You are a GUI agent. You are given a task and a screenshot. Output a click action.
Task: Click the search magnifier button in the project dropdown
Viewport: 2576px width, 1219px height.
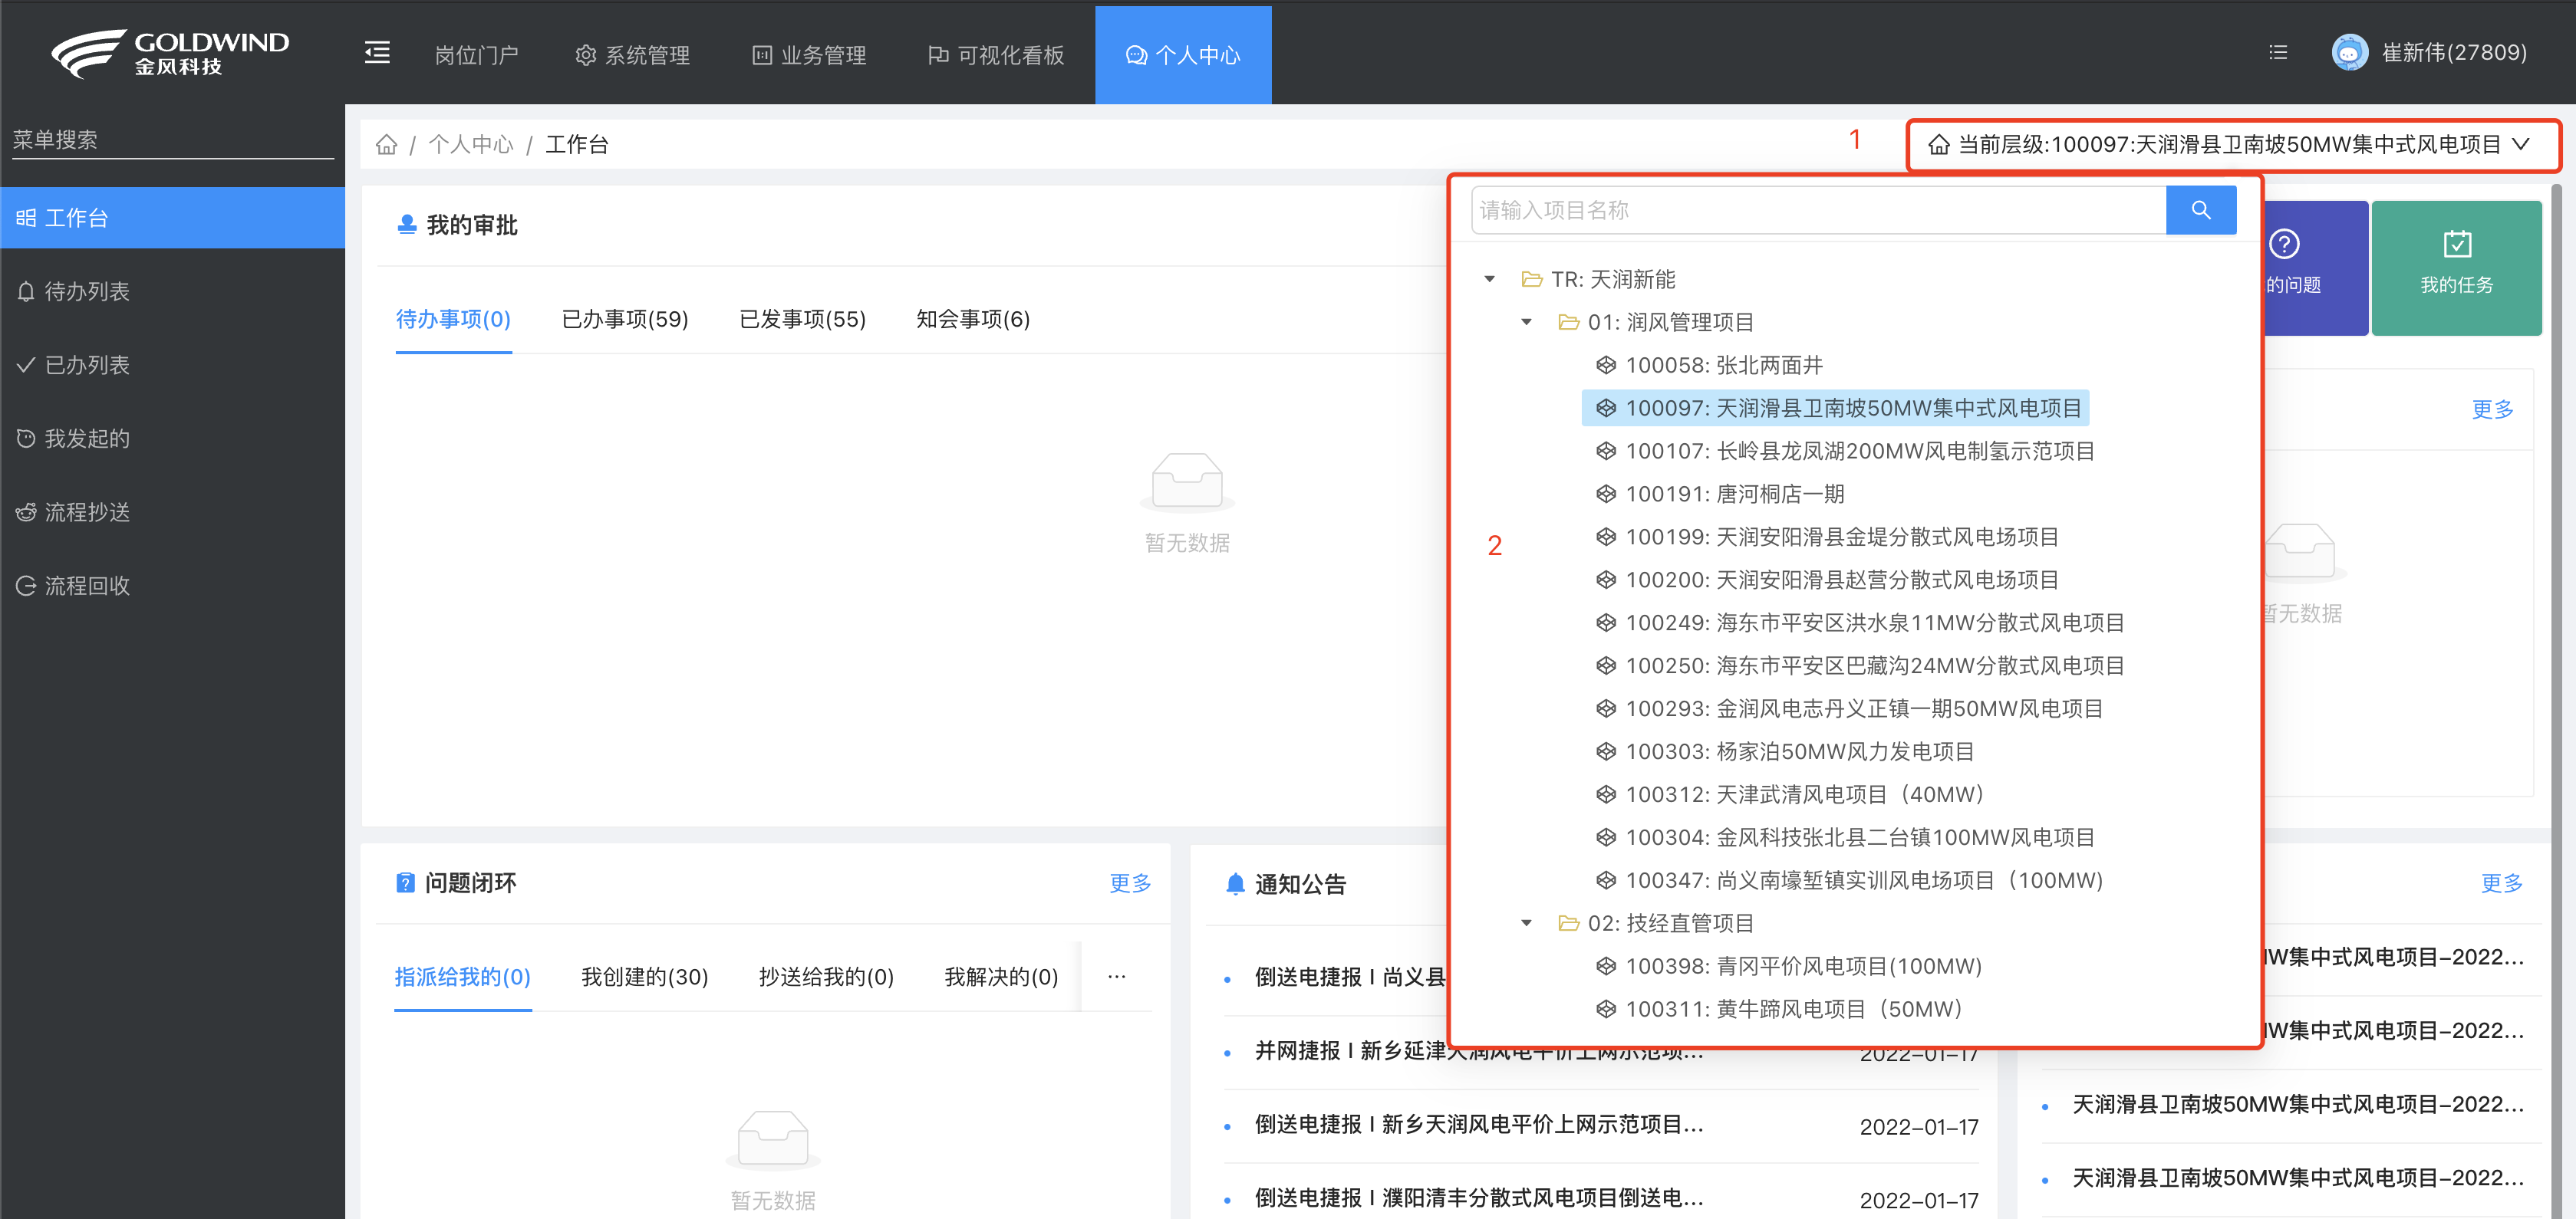(x=2200, y=210)
